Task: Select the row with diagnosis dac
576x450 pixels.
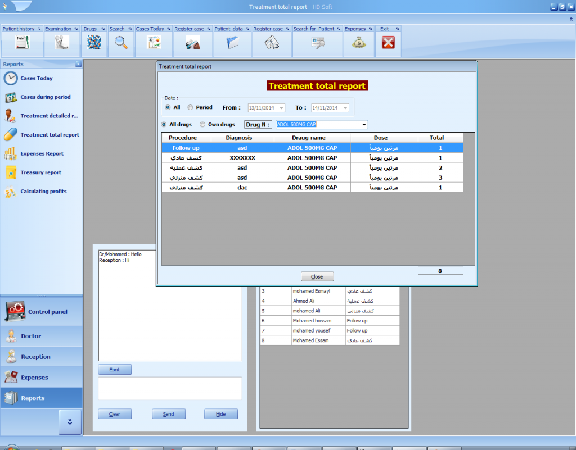Action: (312, 188)
